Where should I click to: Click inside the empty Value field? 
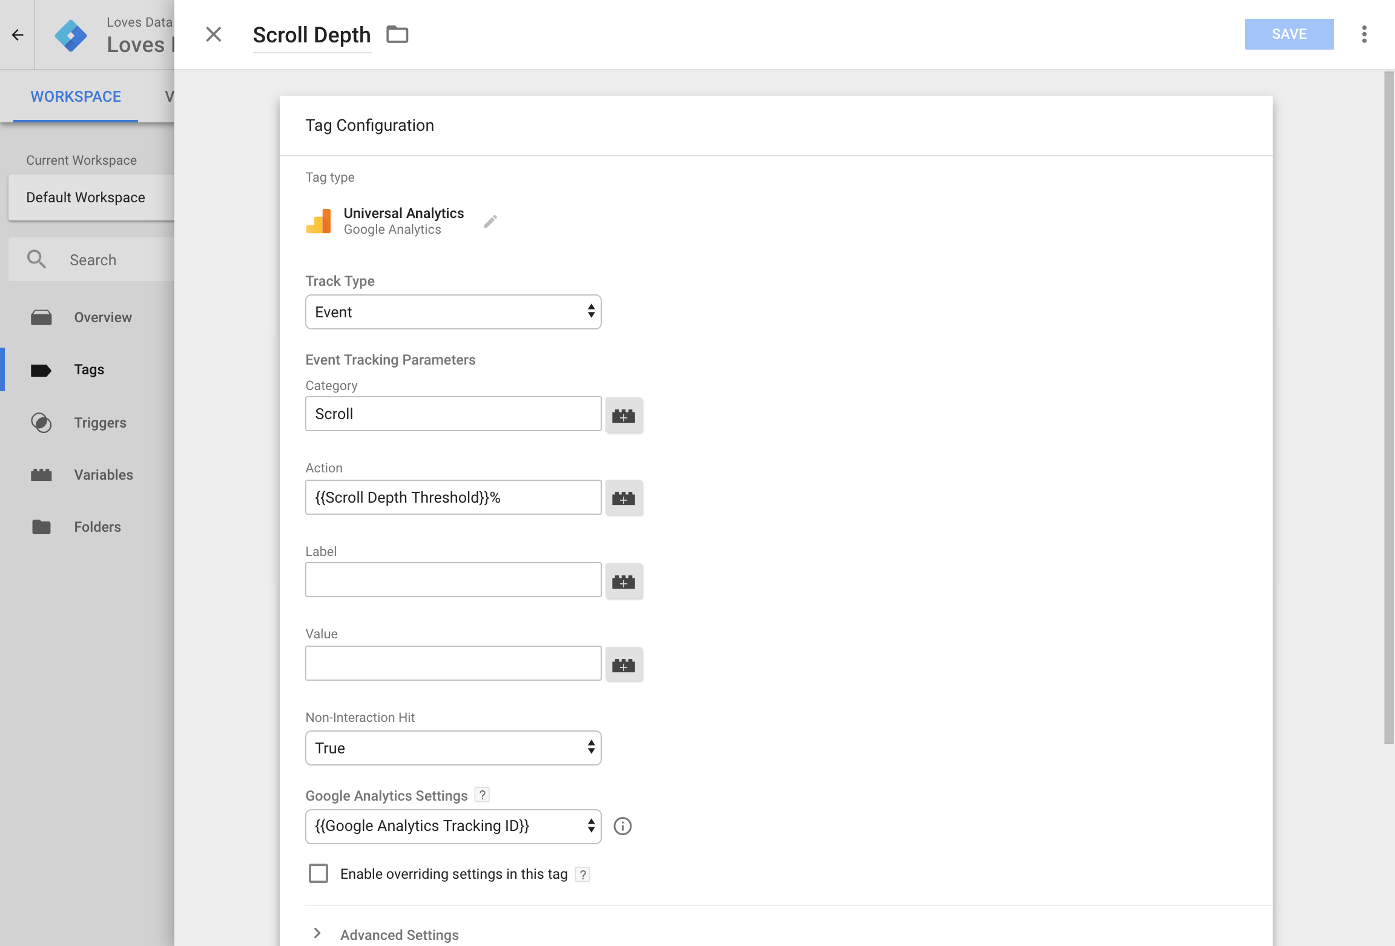[452, 663]
